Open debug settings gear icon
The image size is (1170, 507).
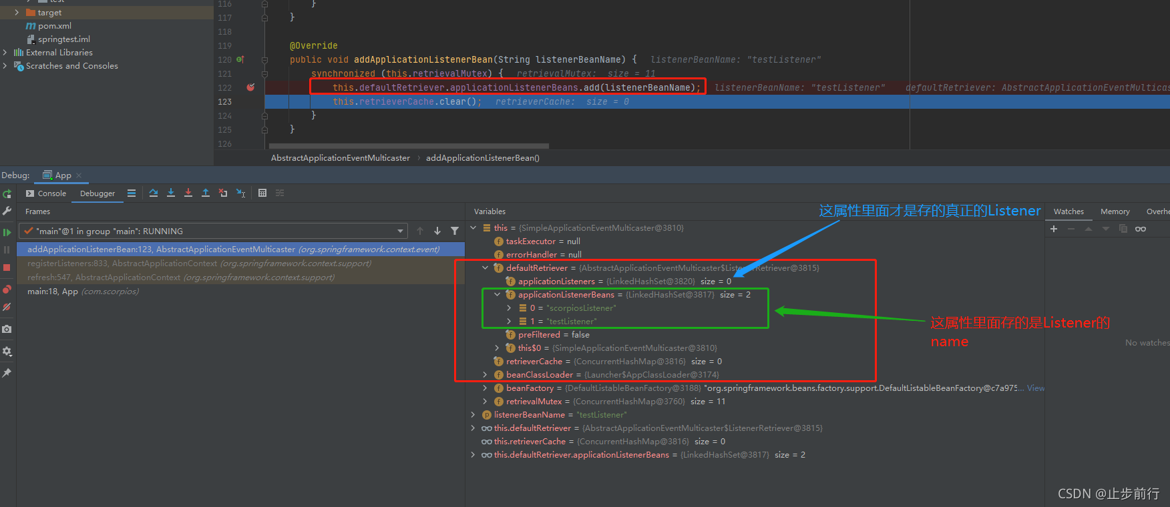(x=7, y=351)
